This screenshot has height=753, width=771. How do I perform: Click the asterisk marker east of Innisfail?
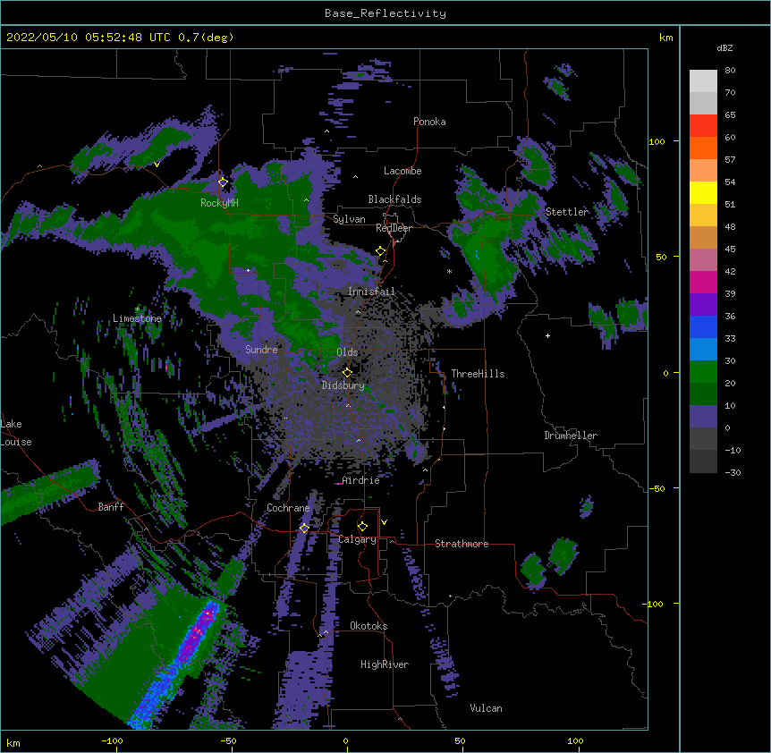[x=449, y=271]
